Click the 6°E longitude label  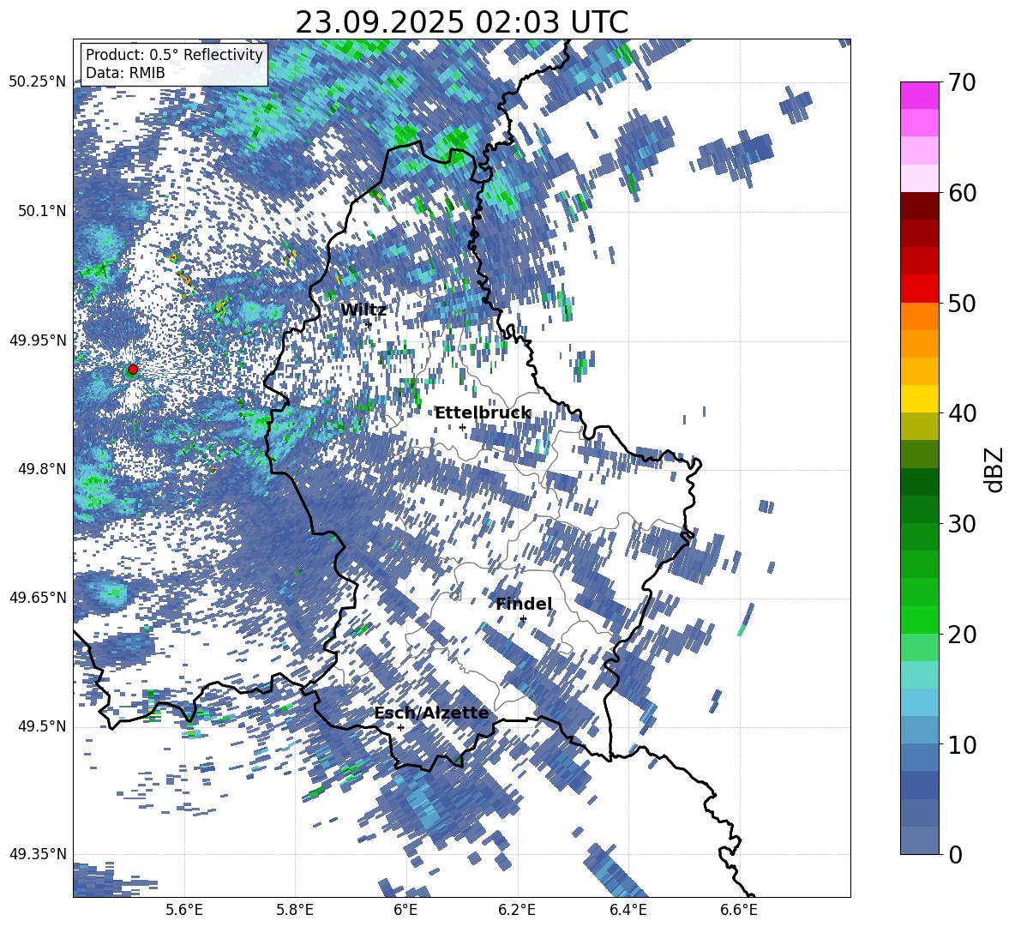click(405, 910)
